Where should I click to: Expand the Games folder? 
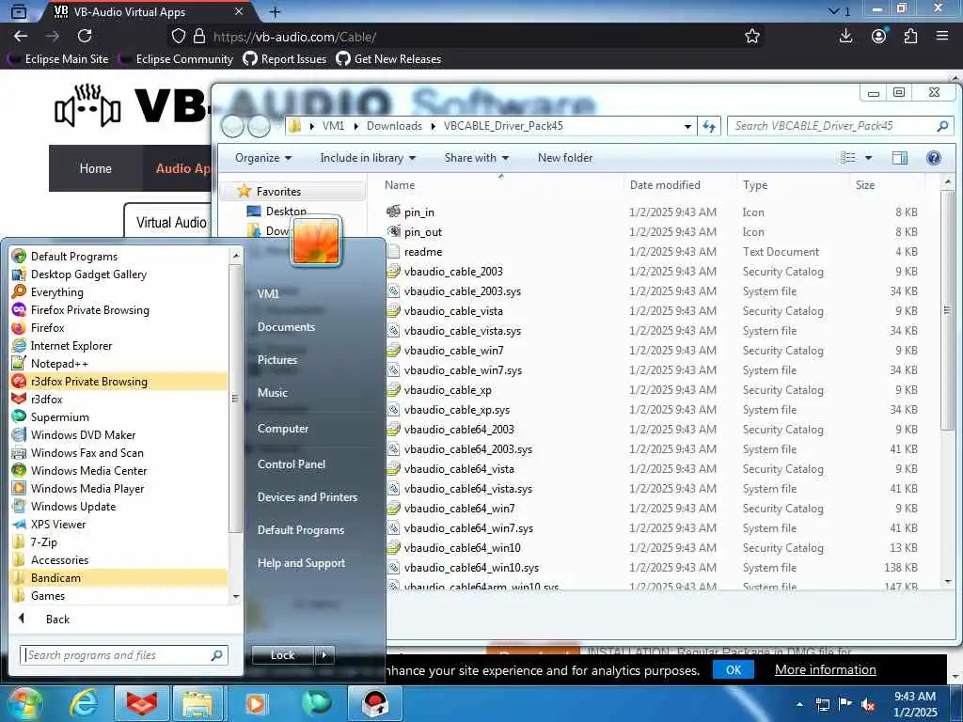tap(47, 594)
